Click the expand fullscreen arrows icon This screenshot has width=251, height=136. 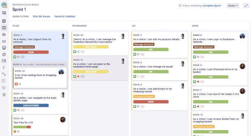pos(246,6)
